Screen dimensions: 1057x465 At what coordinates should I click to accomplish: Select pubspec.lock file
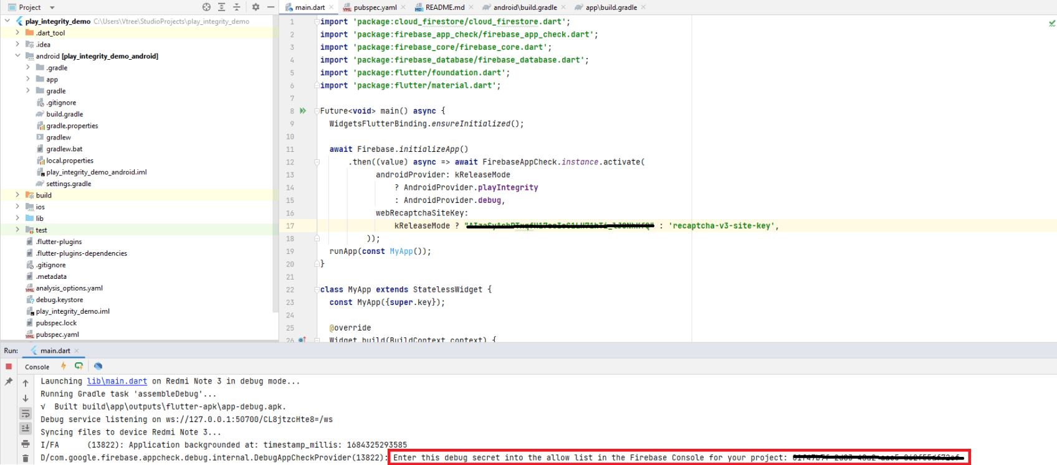[x=56, y=323]
